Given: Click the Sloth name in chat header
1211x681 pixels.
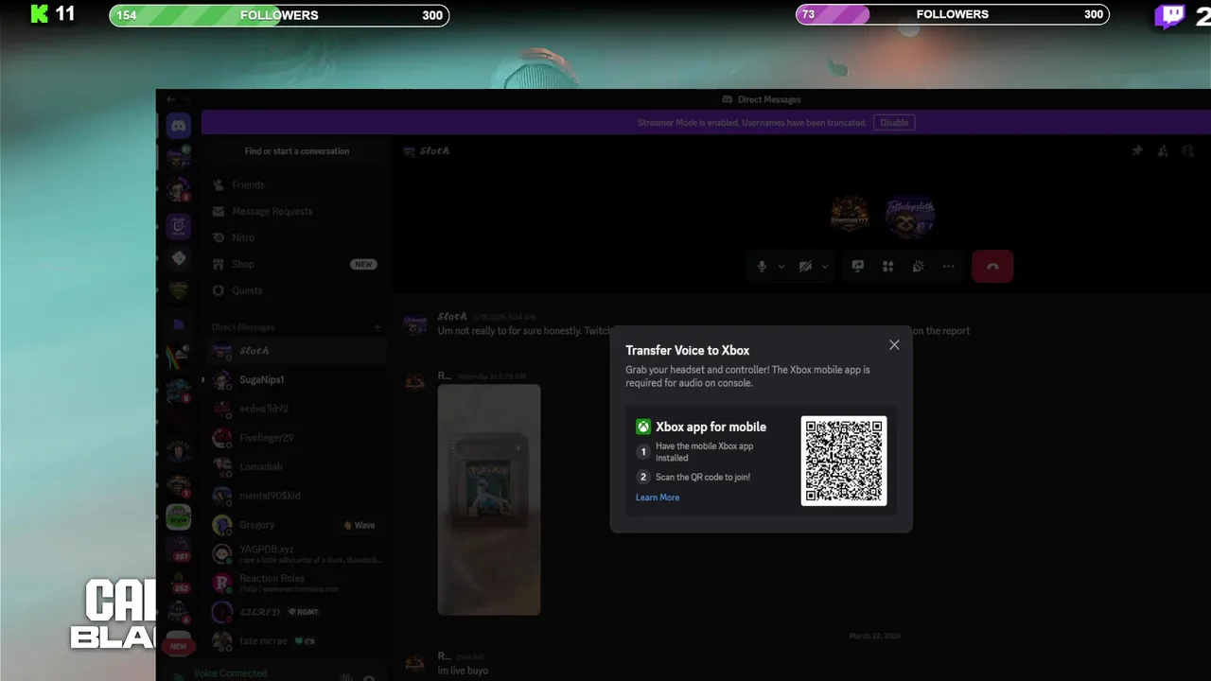Looking at the screenshot, I should tap(434, 151).
